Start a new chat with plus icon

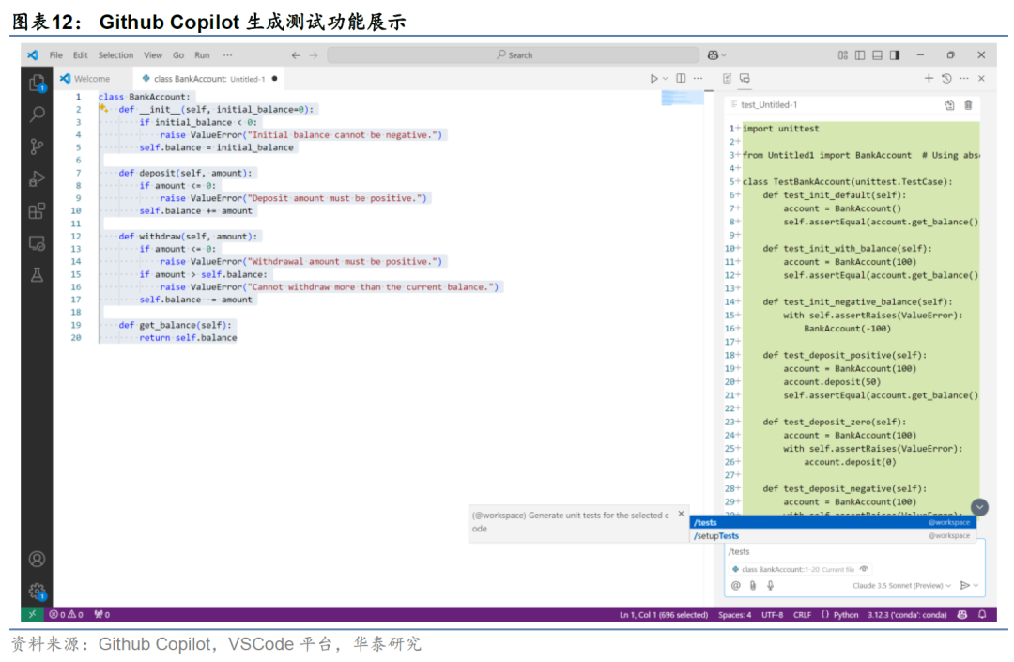click(929, 79)
